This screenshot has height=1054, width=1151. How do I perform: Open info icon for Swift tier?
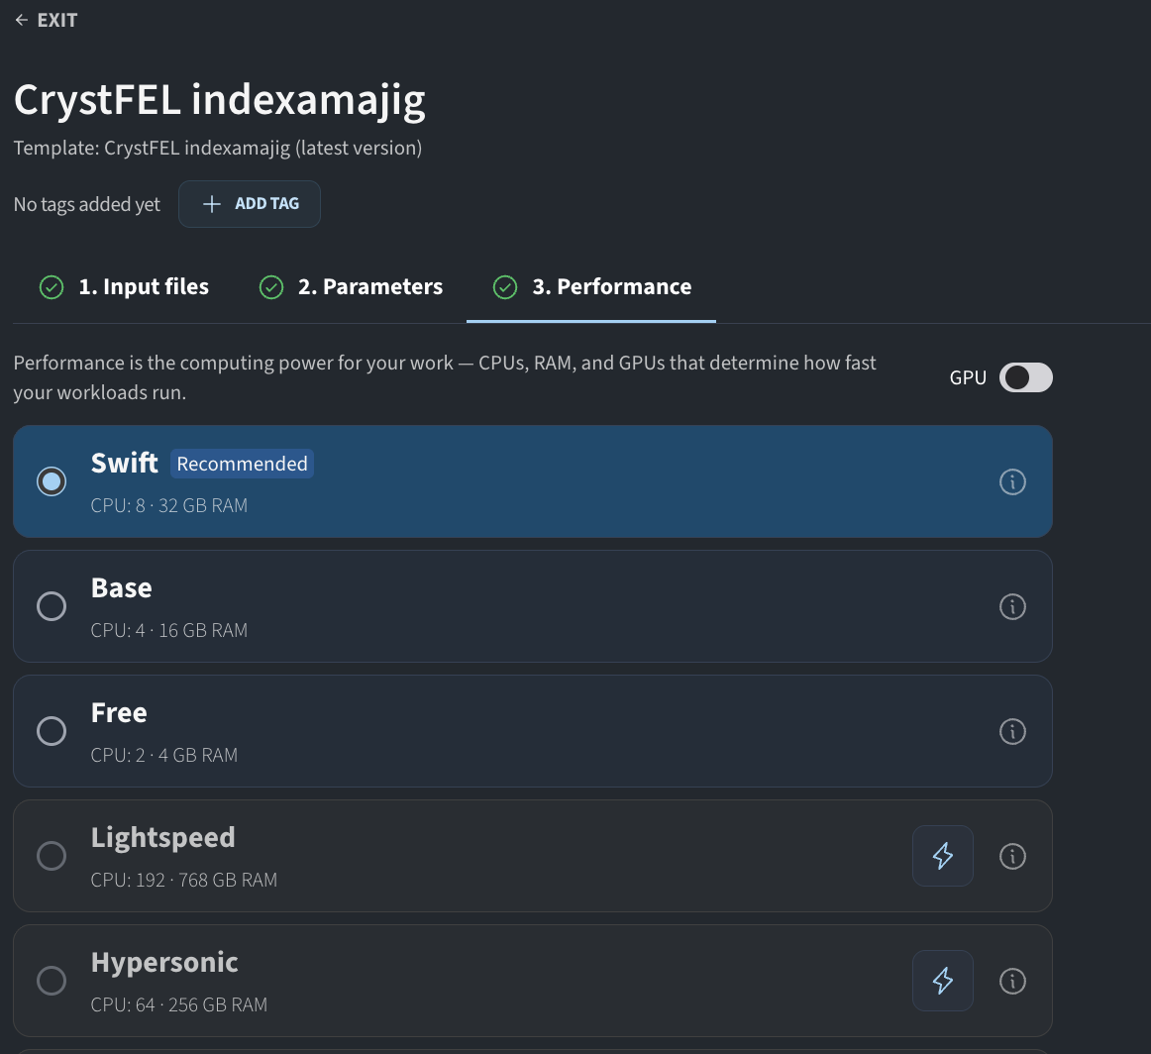[x=1012, y=482]
